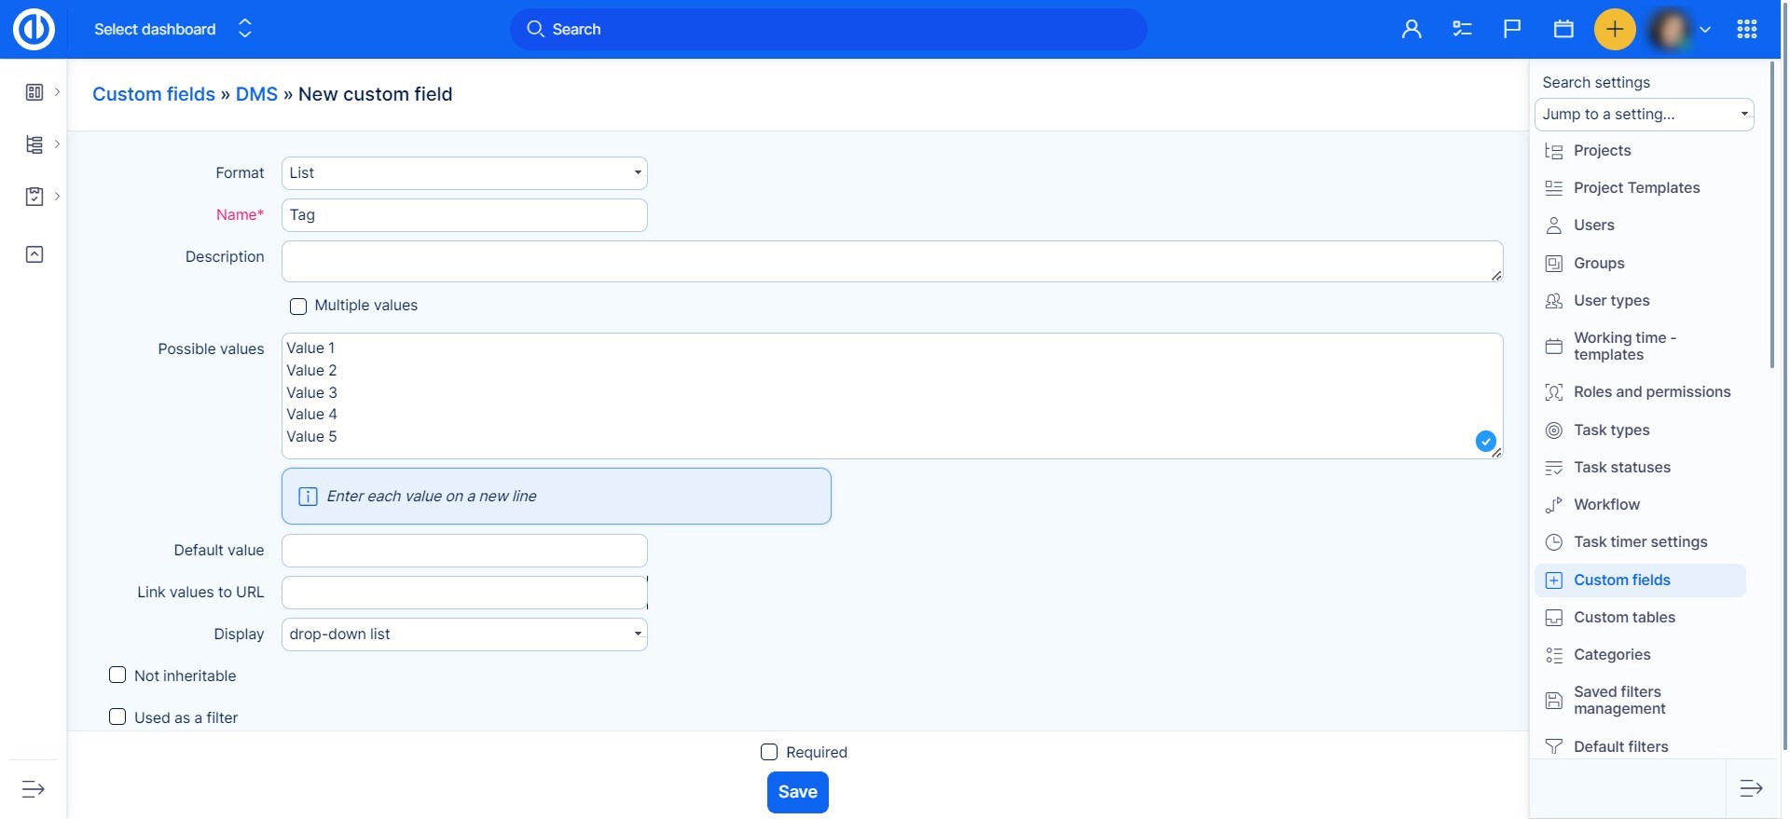Open the user profile icon in header
Screen dimensions: 1790x819
[1411, 30]
